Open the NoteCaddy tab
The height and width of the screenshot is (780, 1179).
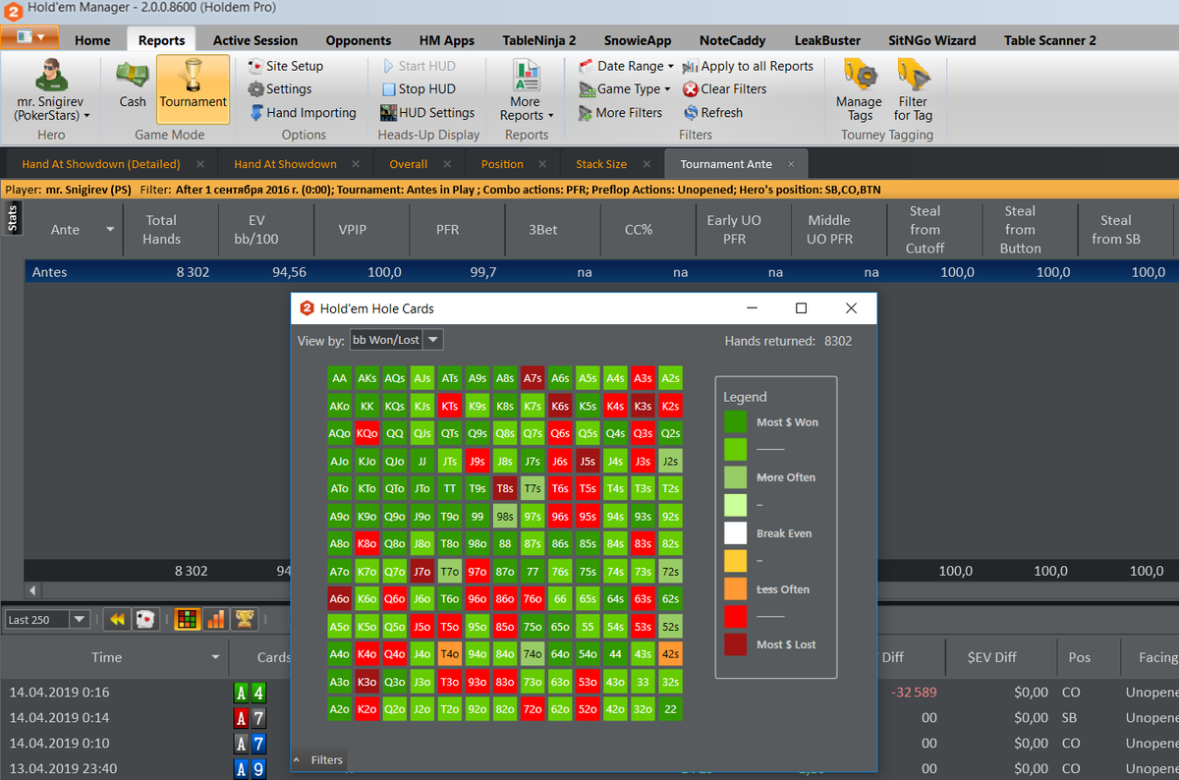click(x=732, y=40)
